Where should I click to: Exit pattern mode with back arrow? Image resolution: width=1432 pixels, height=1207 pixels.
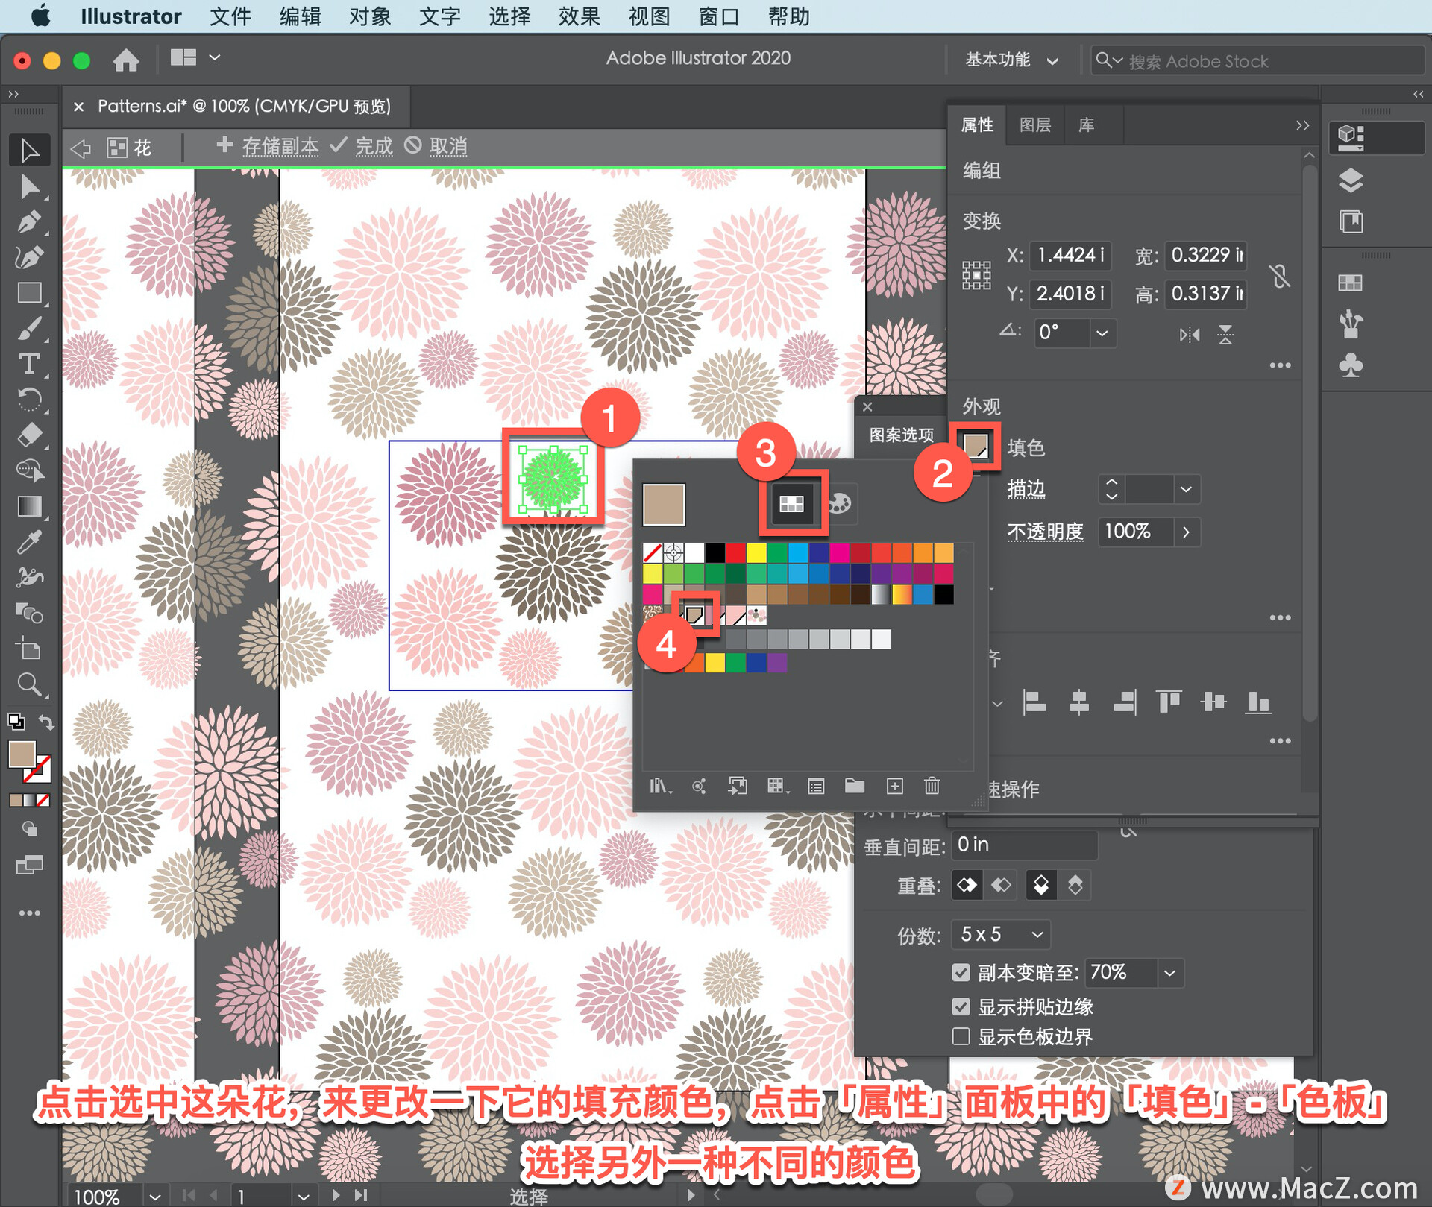coord(81,148)
